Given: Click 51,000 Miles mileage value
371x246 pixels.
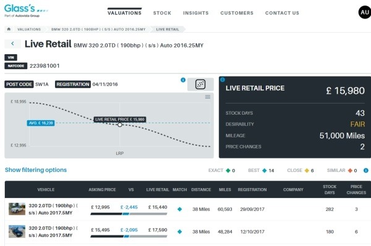Looking at the screenshot, I should point(342,136).
